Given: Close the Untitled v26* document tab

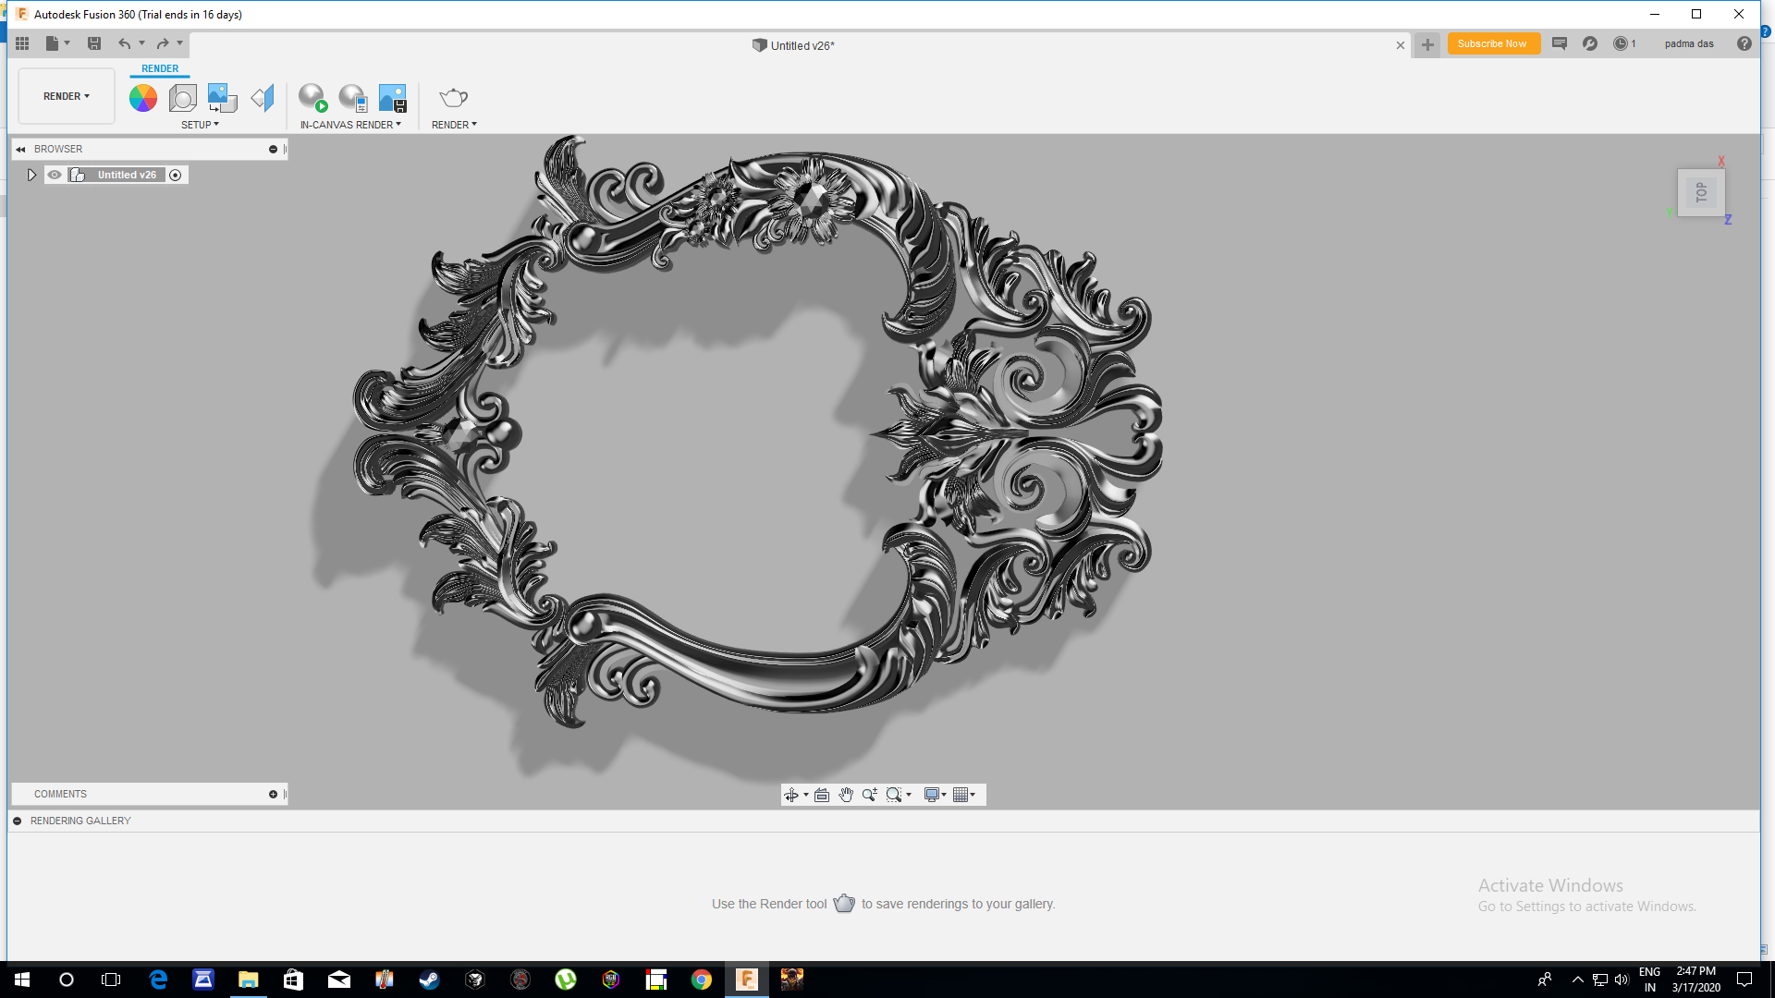Looking at the screenshot, I should coord(1401,45).
